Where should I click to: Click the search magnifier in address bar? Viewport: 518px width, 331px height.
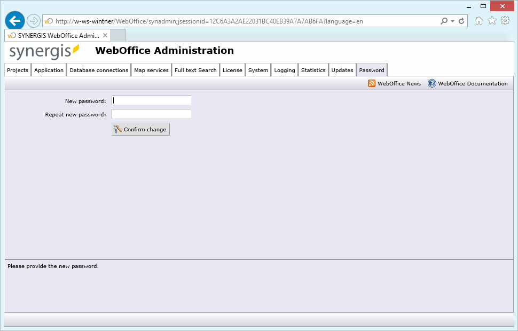point(444,21)
